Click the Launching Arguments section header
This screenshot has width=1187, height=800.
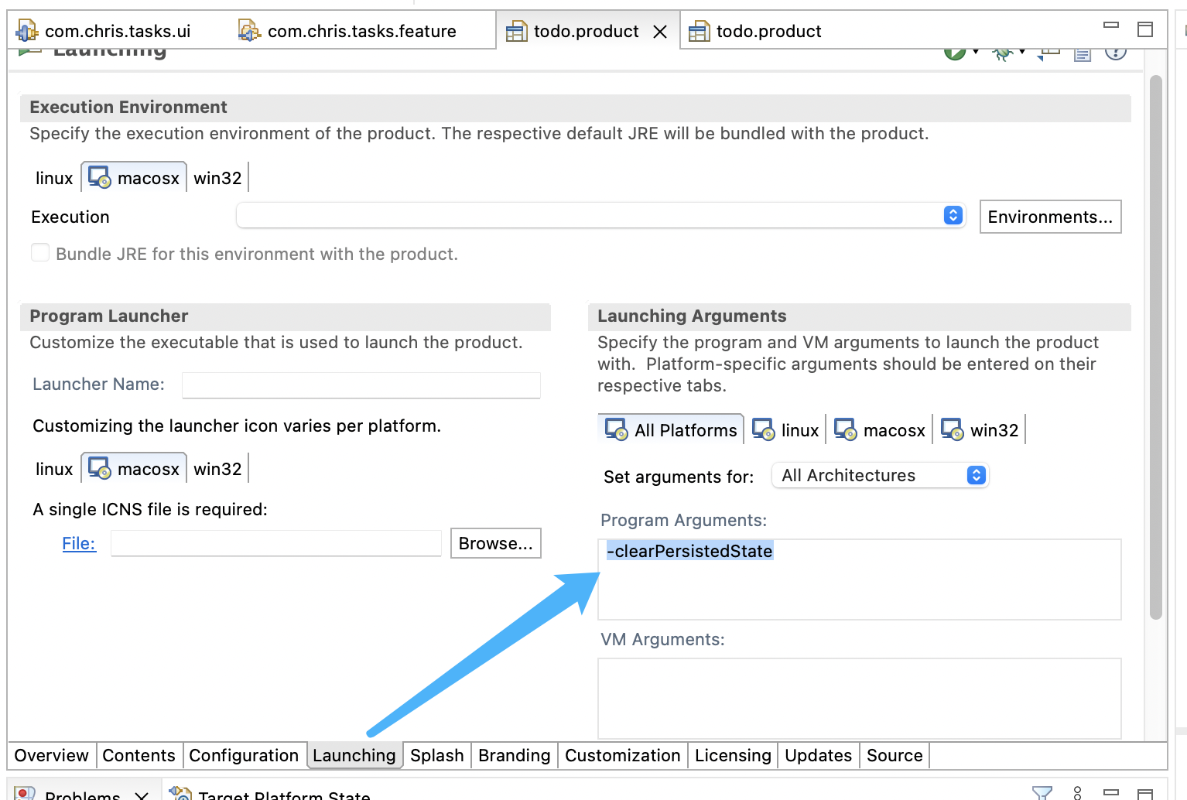(x=860, y=316)
